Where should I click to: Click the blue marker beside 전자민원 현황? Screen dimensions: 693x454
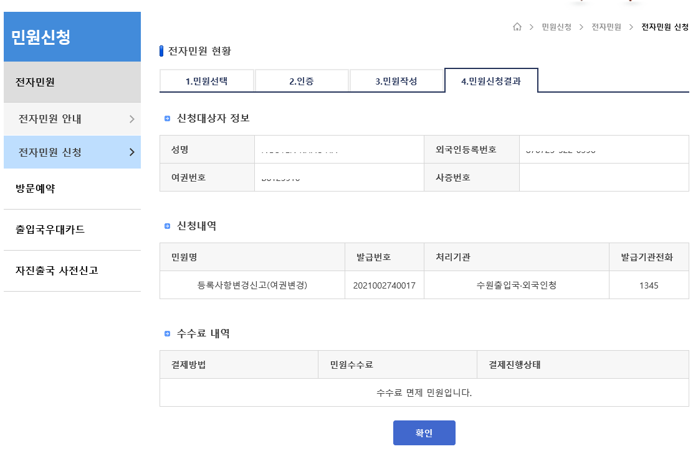(x=162, y=51)
